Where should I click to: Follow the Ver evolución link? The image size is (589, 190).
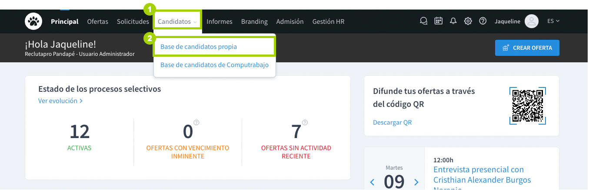click(60, 101)
